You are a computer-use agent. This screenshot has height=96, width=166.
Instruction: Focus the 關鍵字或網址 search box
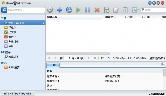(26, 10)
